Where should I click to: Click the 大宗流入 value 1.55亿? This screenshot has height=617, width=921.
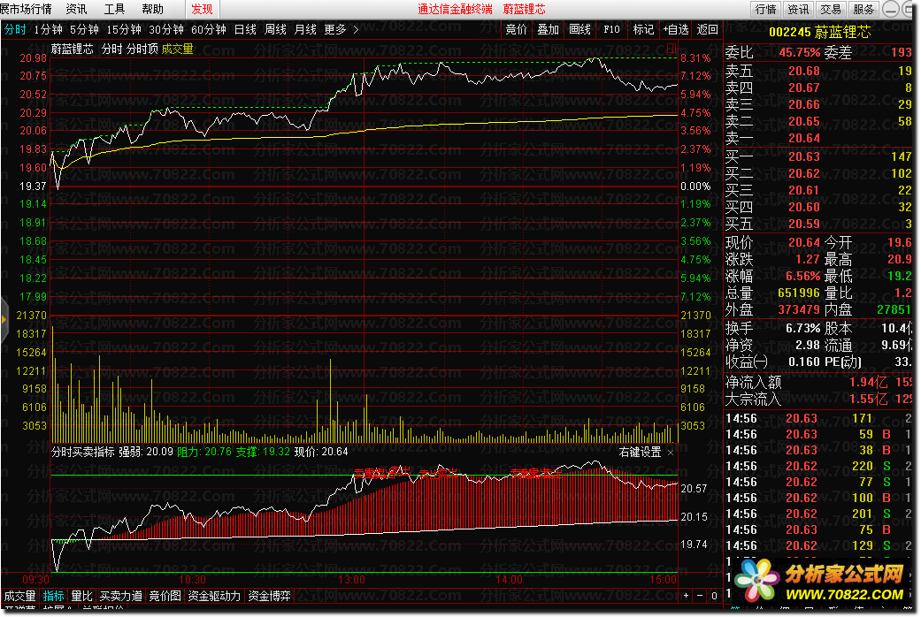tap(868, 400)
